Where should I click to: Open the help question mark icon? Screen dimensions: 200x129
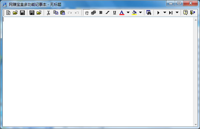click(185, 13)
